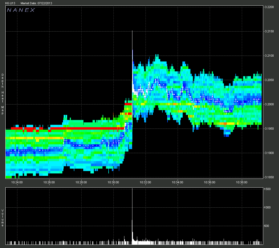Click the Volume vertical axis label
279x248 pixels.
pyautogui.click(x=2, y=218)
